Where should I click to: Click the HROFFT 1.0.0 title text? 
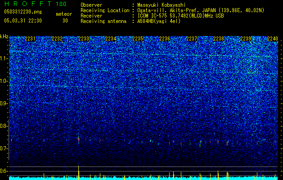[x=35, y=4]
